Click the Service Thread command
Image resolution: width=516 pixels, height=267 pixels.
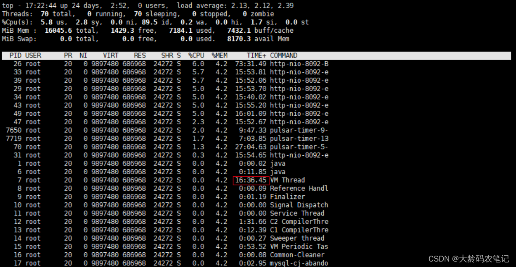click(297, 213)
